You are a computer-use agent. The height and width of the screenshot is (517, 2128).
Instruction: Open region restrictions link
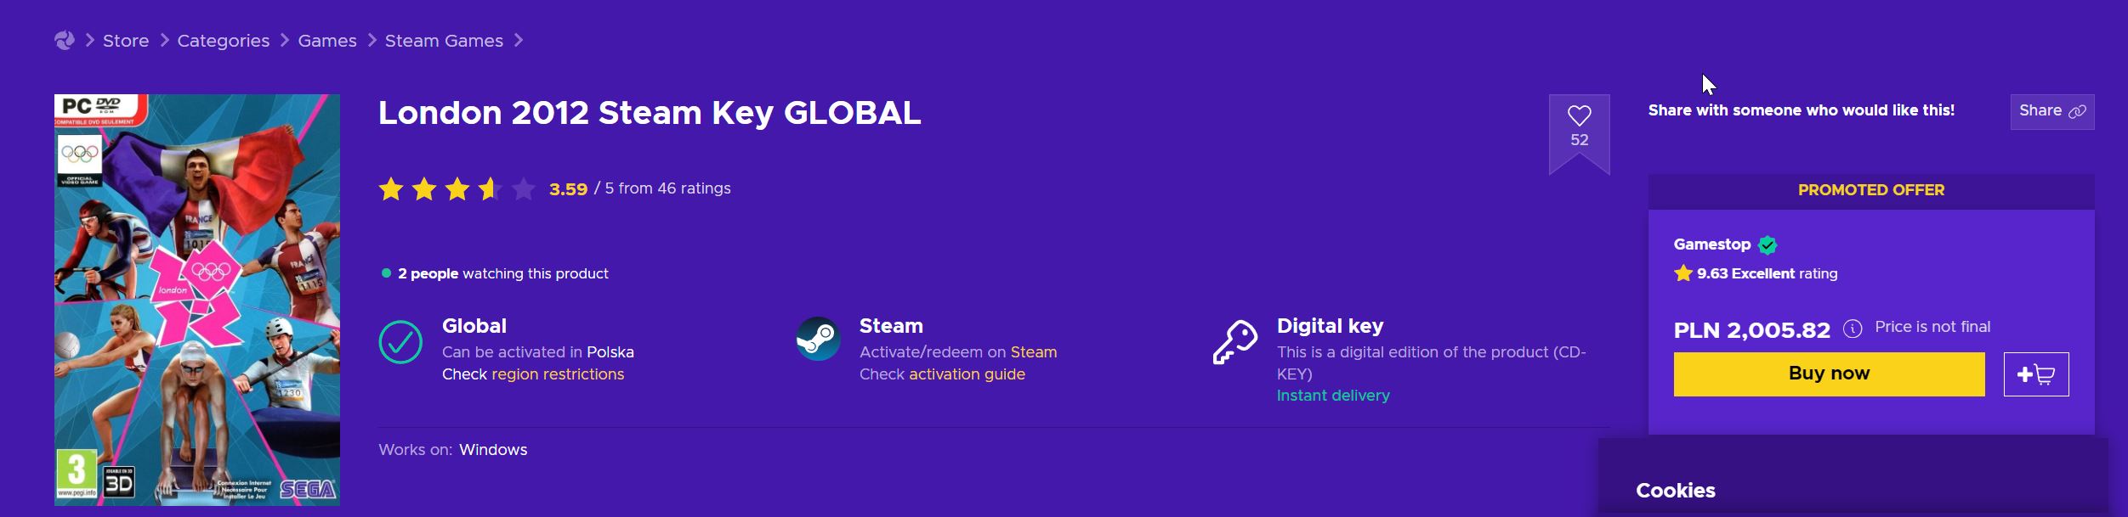coord(558,374)
